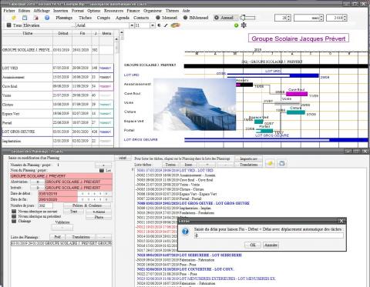The width and height of the screenshot is (370, 287).
Task: Click the délai input field in dialog
Action: click(269, 235)
